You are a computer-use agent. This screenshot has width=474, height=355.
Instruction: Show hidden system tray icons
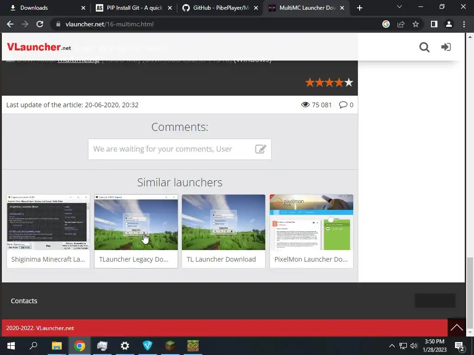pos(392,346)
